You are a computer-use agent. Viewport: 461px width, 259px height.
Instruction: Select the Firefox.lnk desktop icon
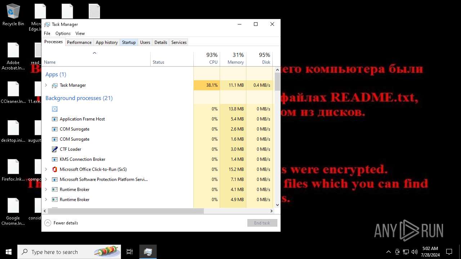(x=13, y=167)
